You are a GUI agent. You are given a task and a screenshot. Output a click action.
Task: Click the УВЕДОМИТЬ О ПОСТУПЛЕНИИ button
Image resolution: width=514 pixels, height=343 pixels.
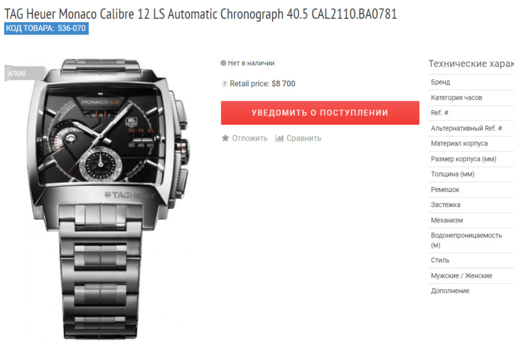pyautogui.click(x=320, y=113)
